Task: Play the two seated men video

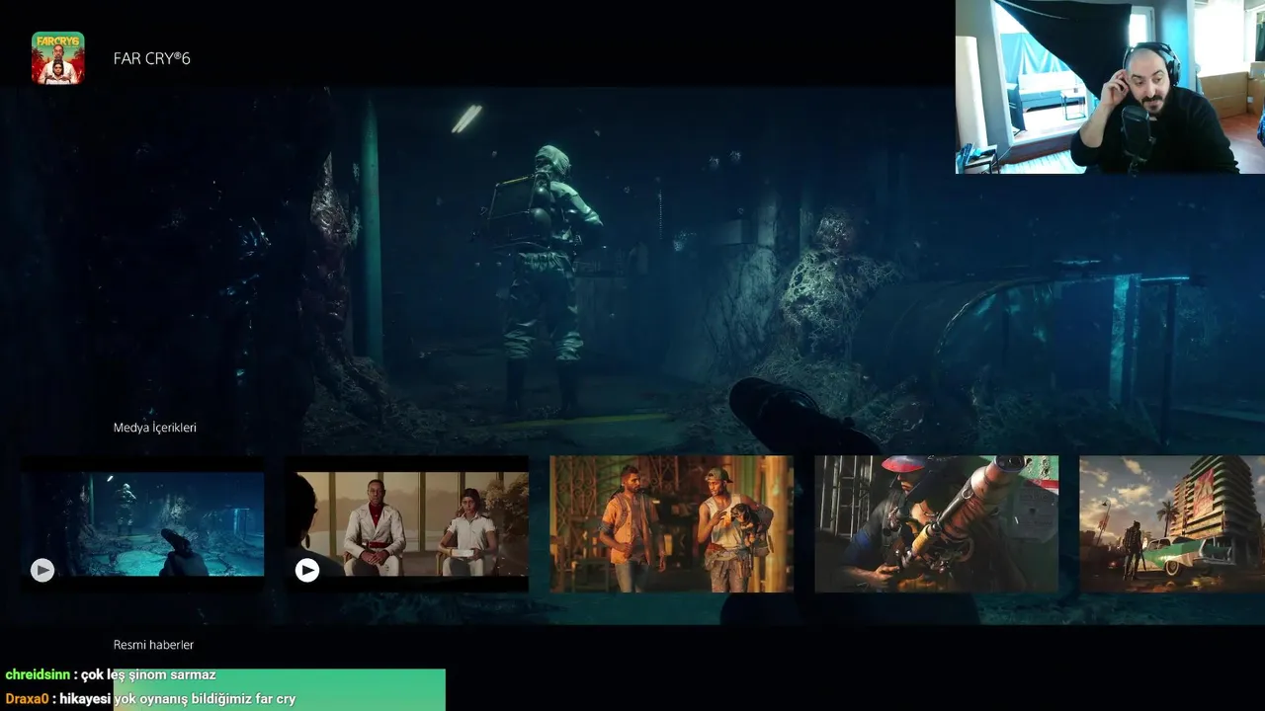Action: click(307, 570)
